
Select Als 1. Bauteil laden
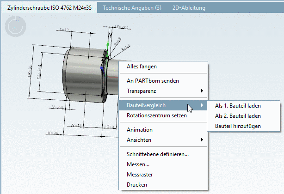tap(243, 106)
